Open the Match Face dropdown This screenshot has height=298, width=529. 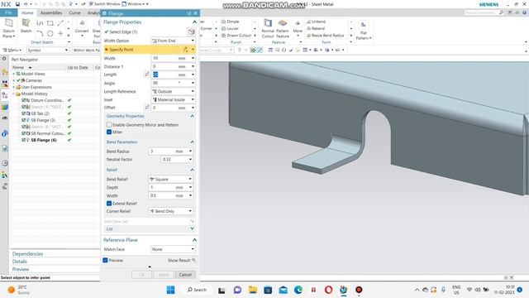pyautogui.click(x=173, y=249)
